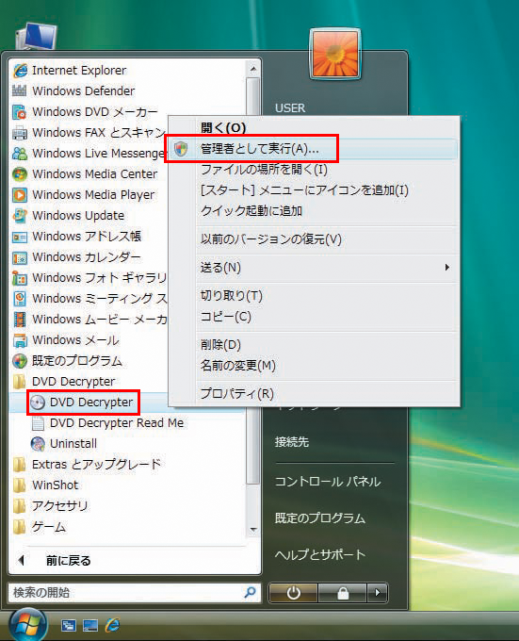Click the DVD Decrypter Read Me document icon

[38, 423]
